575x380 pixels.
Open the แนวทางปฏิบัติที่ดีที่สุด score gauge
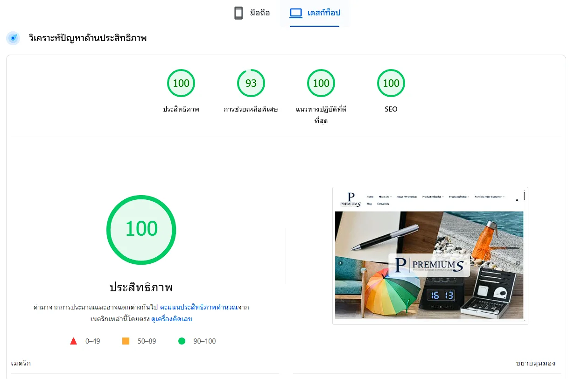click(321, 84)
